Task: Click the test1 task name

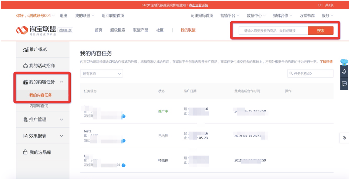Action: 88,131
